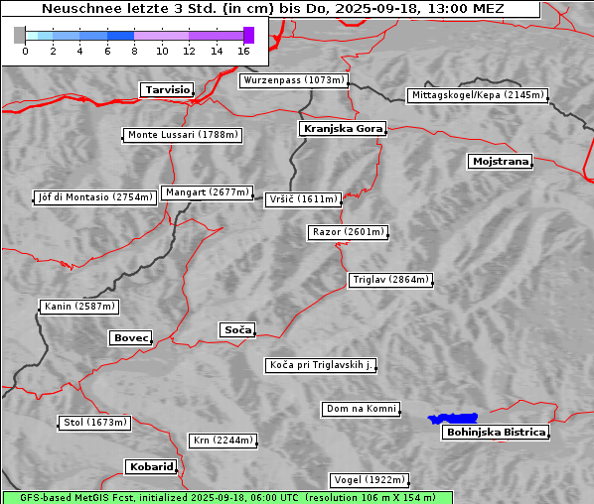Click the Vogel (1922m) label
Image resolution: width=594 pixels, height=504 pixels.
click(370, 480)
